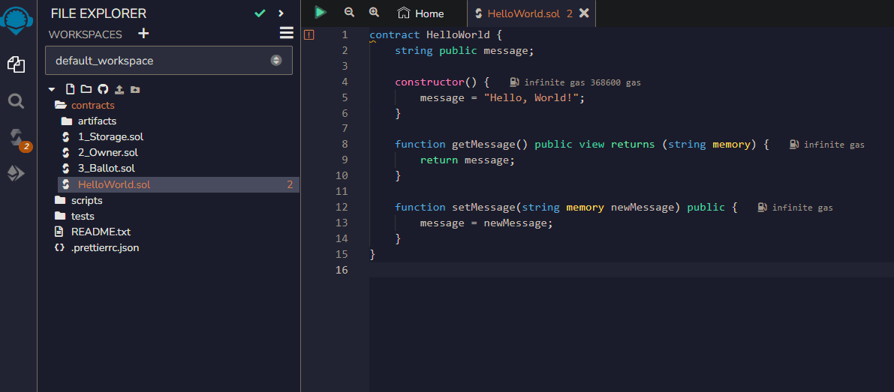Click the 'infinite gas 368600 gas' hint

point(582,82)
